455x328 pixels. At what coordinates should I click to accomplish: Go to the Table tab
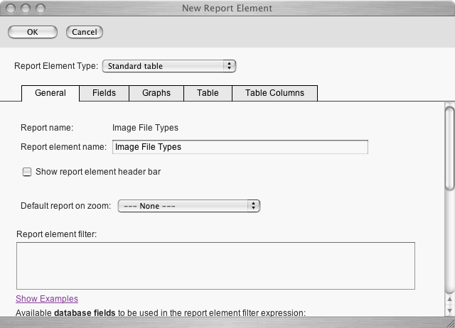[208, 93]
